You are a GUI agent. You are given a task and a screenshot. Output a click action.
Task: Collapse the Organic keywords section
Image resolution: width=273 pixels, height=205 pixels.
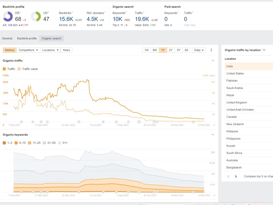pyautogui.click(x=213, y=134)
